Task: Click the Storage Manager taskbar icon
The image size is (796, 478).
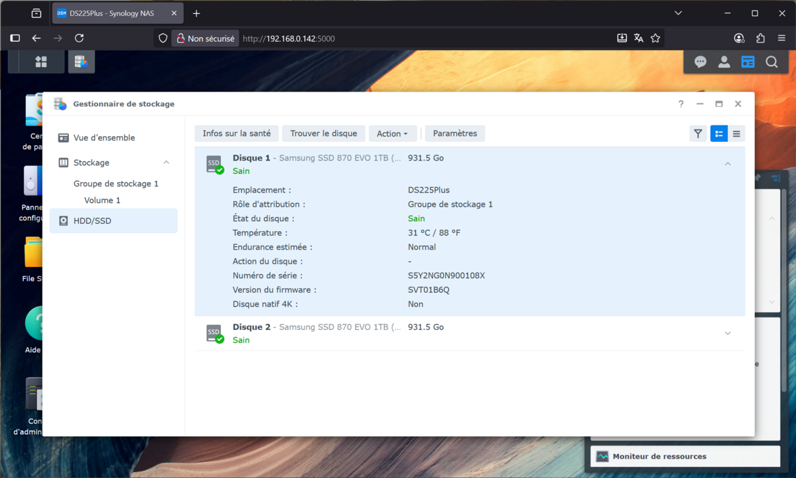Action: pos(81,62)
